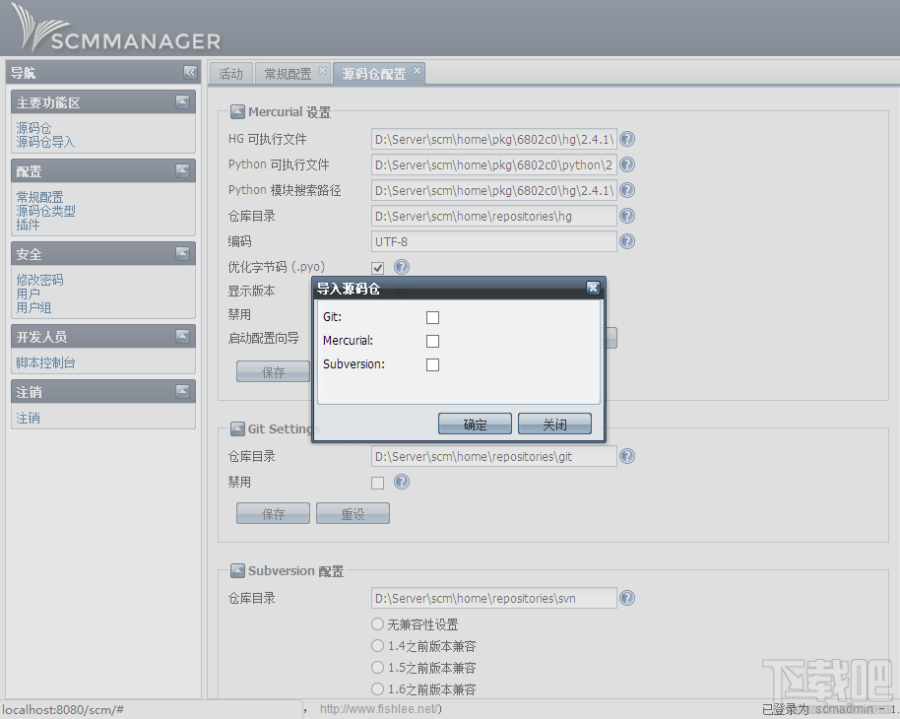Click the SCM Manager logo
This screenshot has width=900, height=719.
coord(115,29)
